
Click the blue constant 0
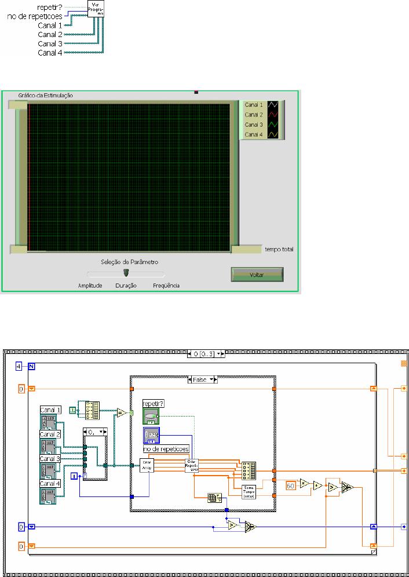21,527
